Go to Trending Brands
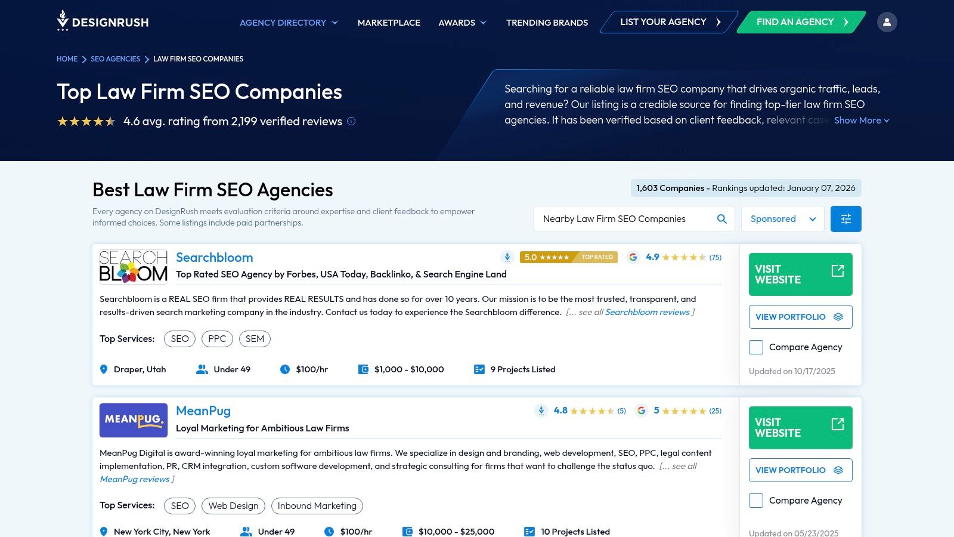This screenshot has width=954, height=537. pyautogui.click(x=546, y=22)
